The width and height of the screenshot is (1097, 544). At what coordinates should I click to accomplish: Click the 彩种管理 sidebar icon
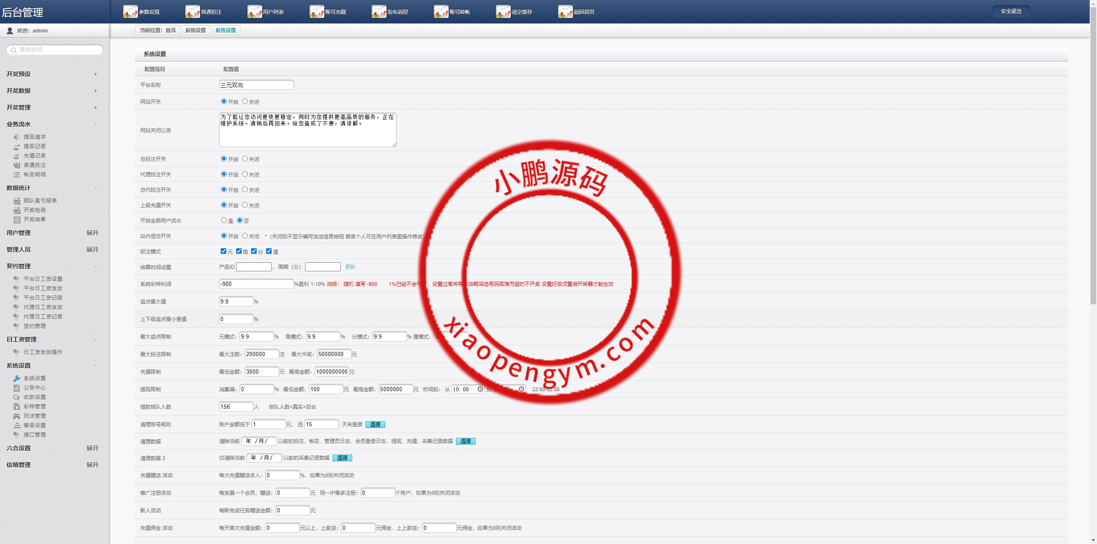tap(17, 407)
